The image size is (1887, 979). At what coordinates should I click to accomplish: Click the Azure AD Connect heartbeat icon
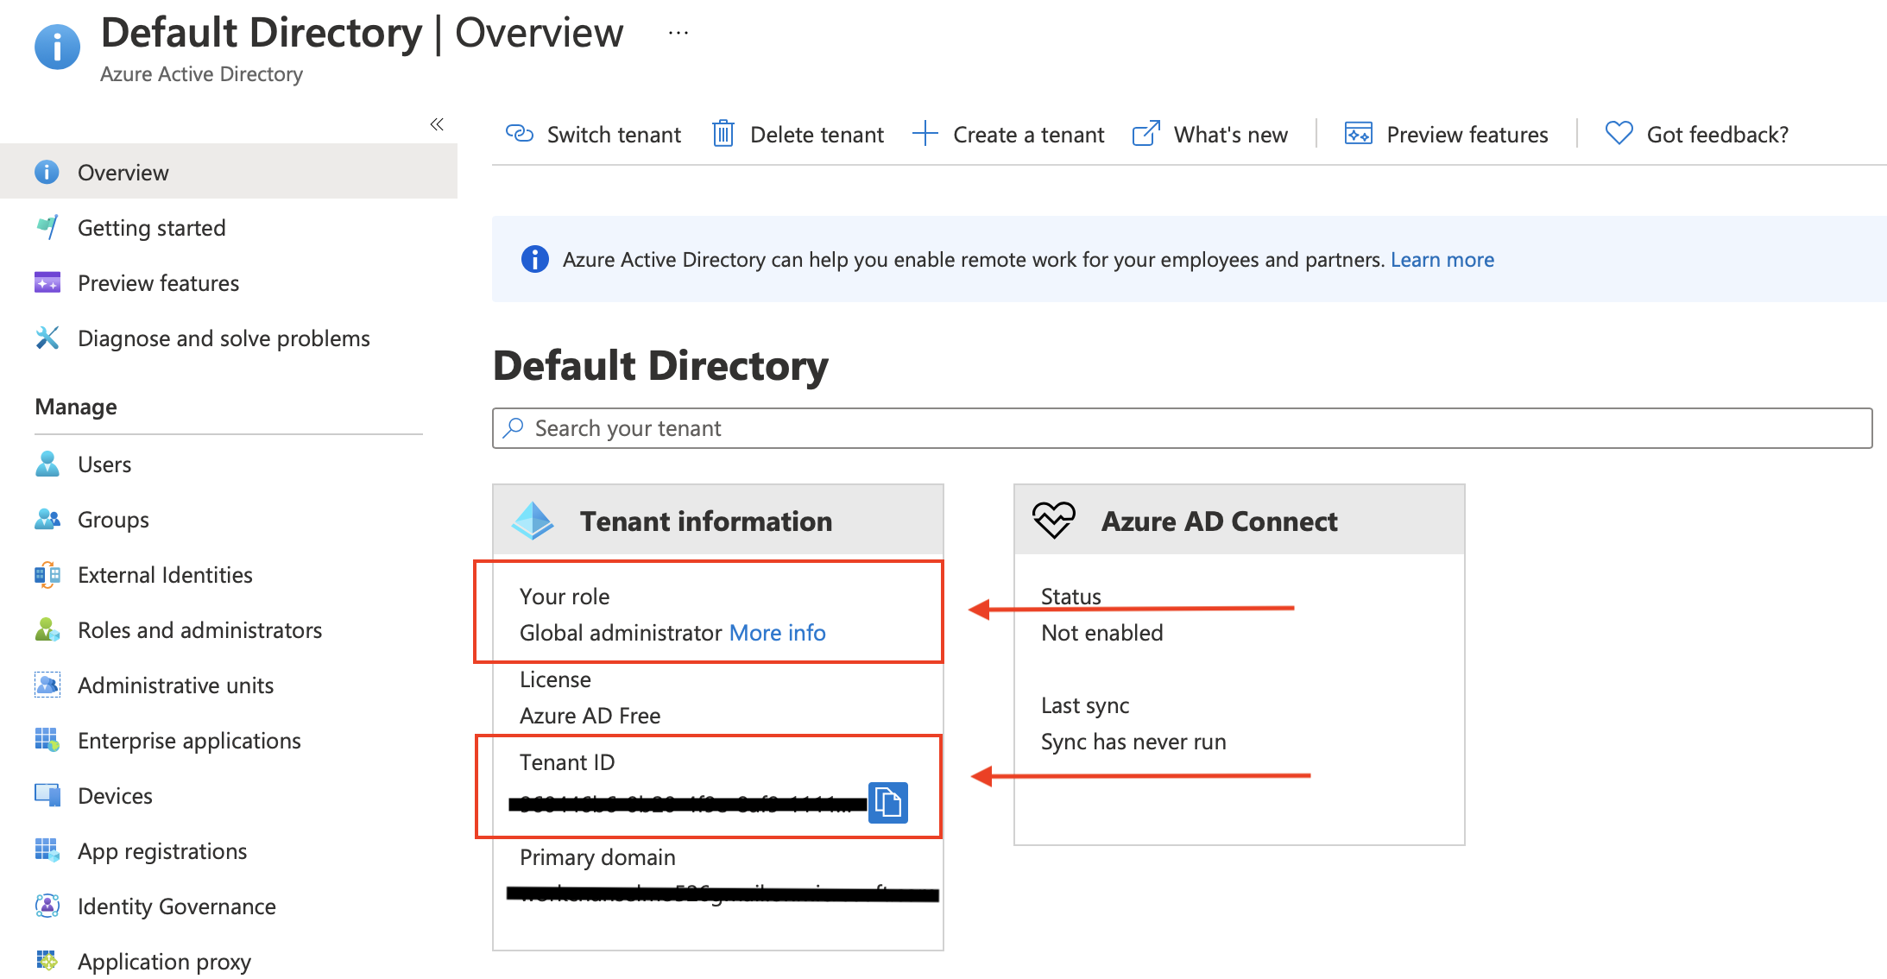coord(1054,521)
